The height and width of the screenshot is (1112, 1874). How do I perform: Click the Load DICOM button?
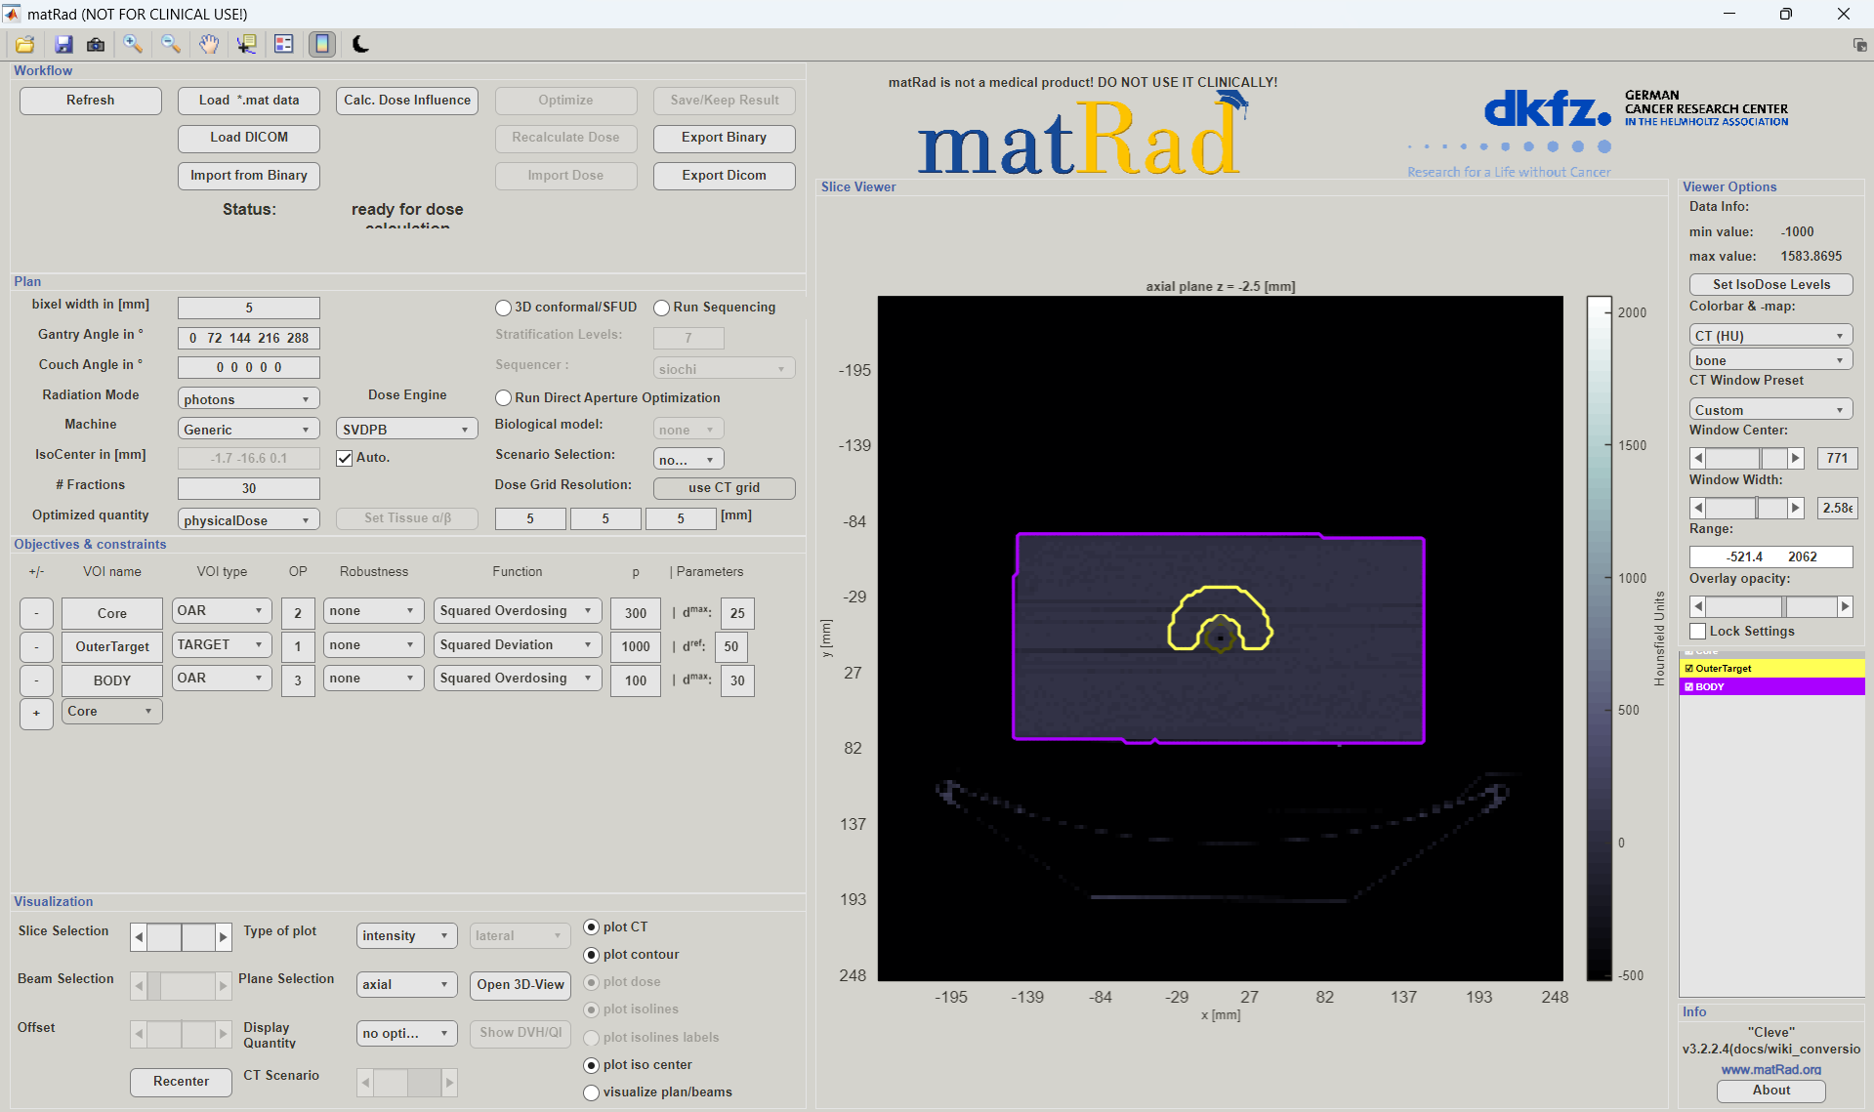pyautogui.click(x=249, y=138)
